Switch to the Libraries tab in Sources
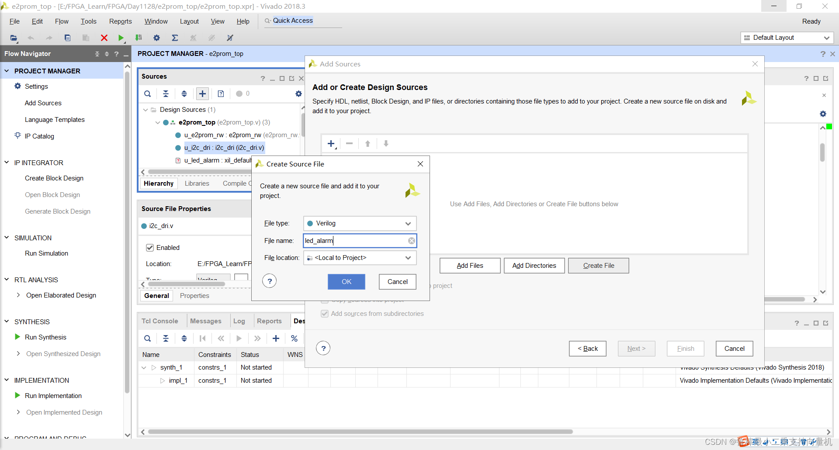This screenshot has width=839, height=450. (x=197, y=183)
